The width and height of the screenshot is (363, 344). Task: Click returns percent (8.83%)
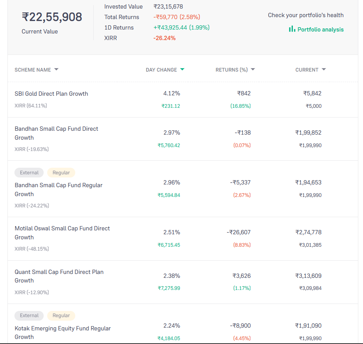[242, 245]
